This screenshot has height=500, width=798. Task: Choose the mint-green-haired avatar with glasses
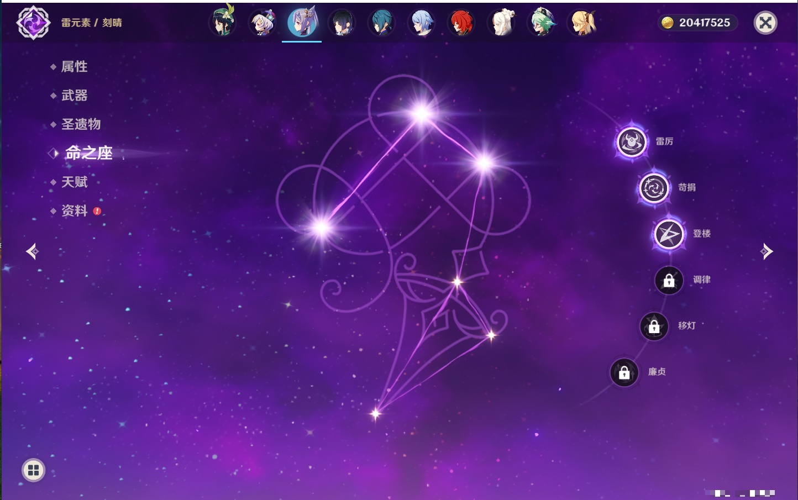coord(542,23)
